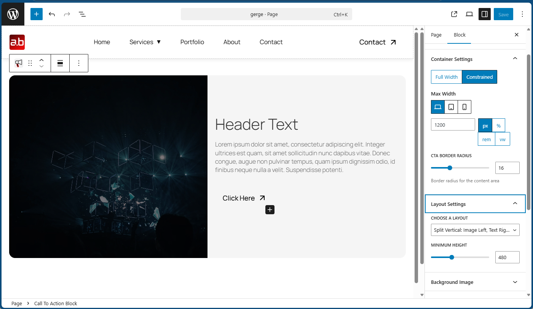Click the Save button
This screenshot has width=533, height=309.
point(503,14)
